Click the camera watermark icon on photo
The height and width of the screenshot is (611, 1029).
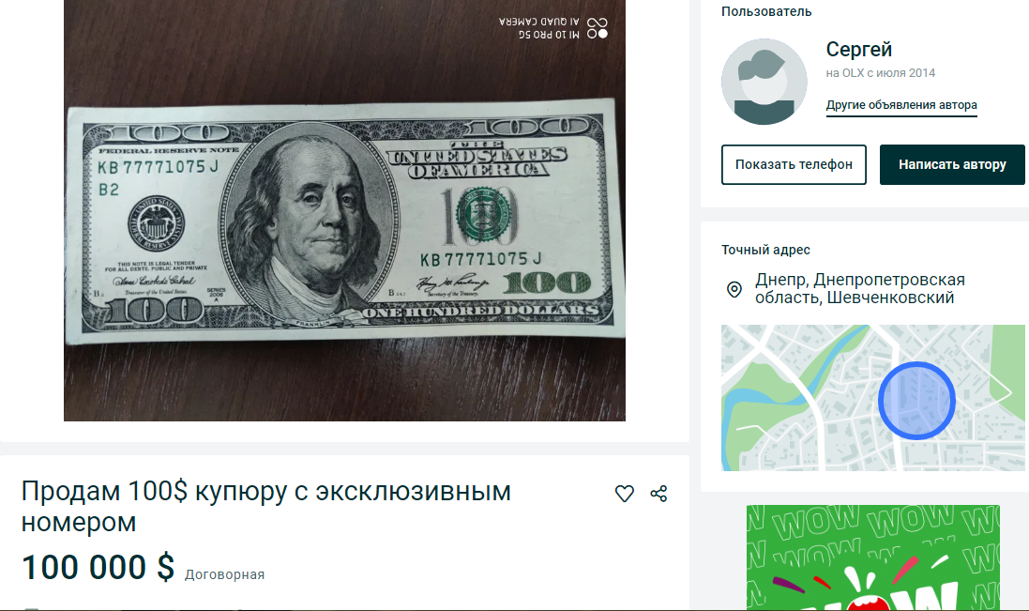[598, 27]
